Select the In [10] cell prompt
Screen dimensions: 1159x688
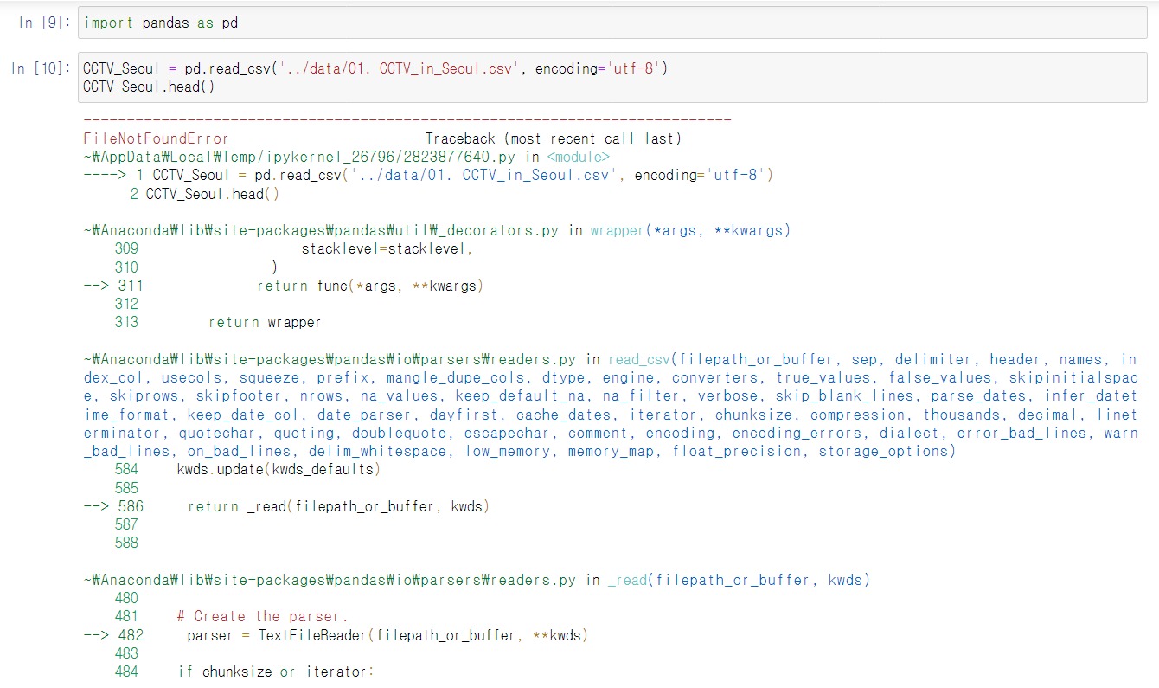[x=42, y=68]
